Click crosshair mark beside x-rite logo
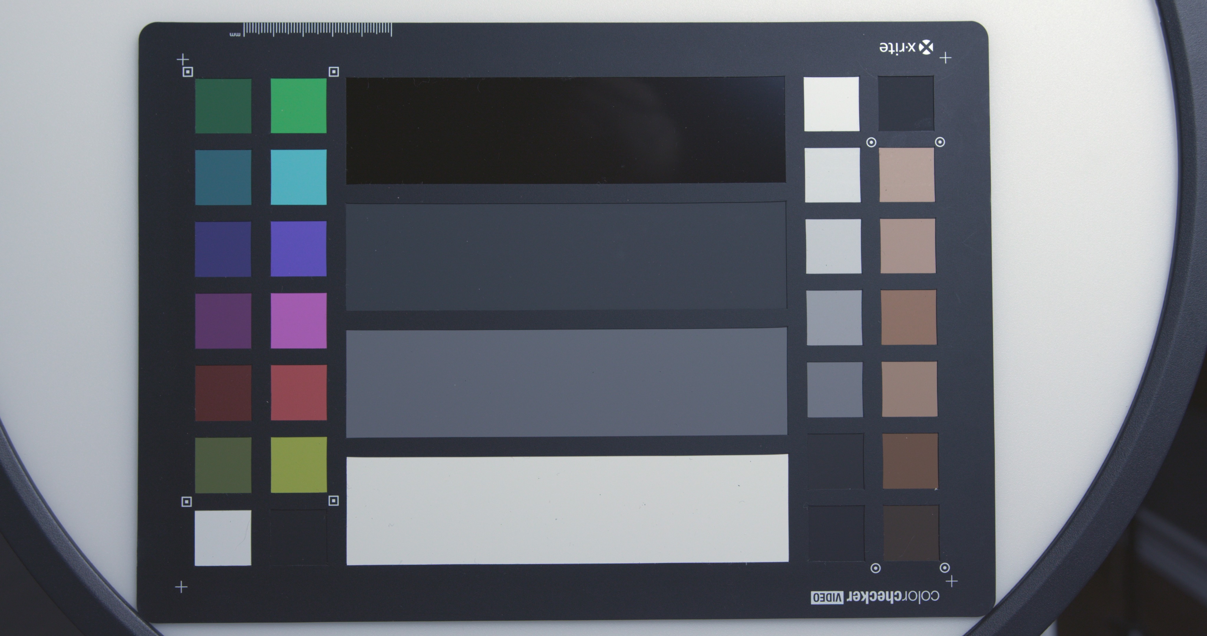Screen dimensions: 1207x636 946,58
